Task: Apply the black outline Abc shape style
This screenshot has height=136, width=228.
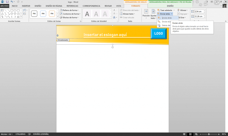Action: [34, 13]
